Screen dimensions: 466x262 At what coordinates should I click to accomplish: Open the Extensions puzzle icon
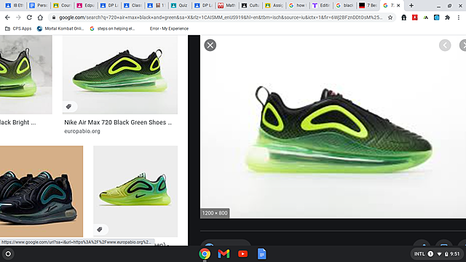click(447, 17)
